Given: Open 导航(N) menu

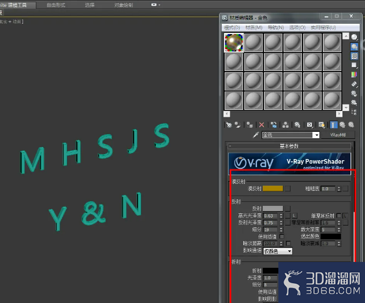Looking at the screenshot, I should tap(275, 28).
